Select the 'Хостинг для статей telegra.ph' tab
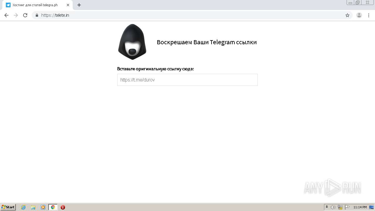The width and height of the screenshot is (375, 211). [x=38, y=5]
